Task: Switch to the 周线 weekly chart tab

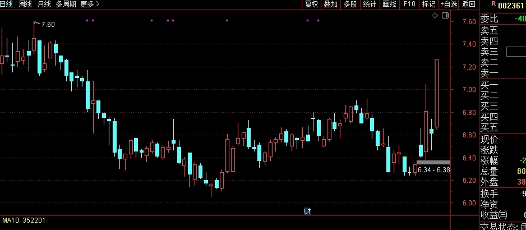Action: click(25, 4)
